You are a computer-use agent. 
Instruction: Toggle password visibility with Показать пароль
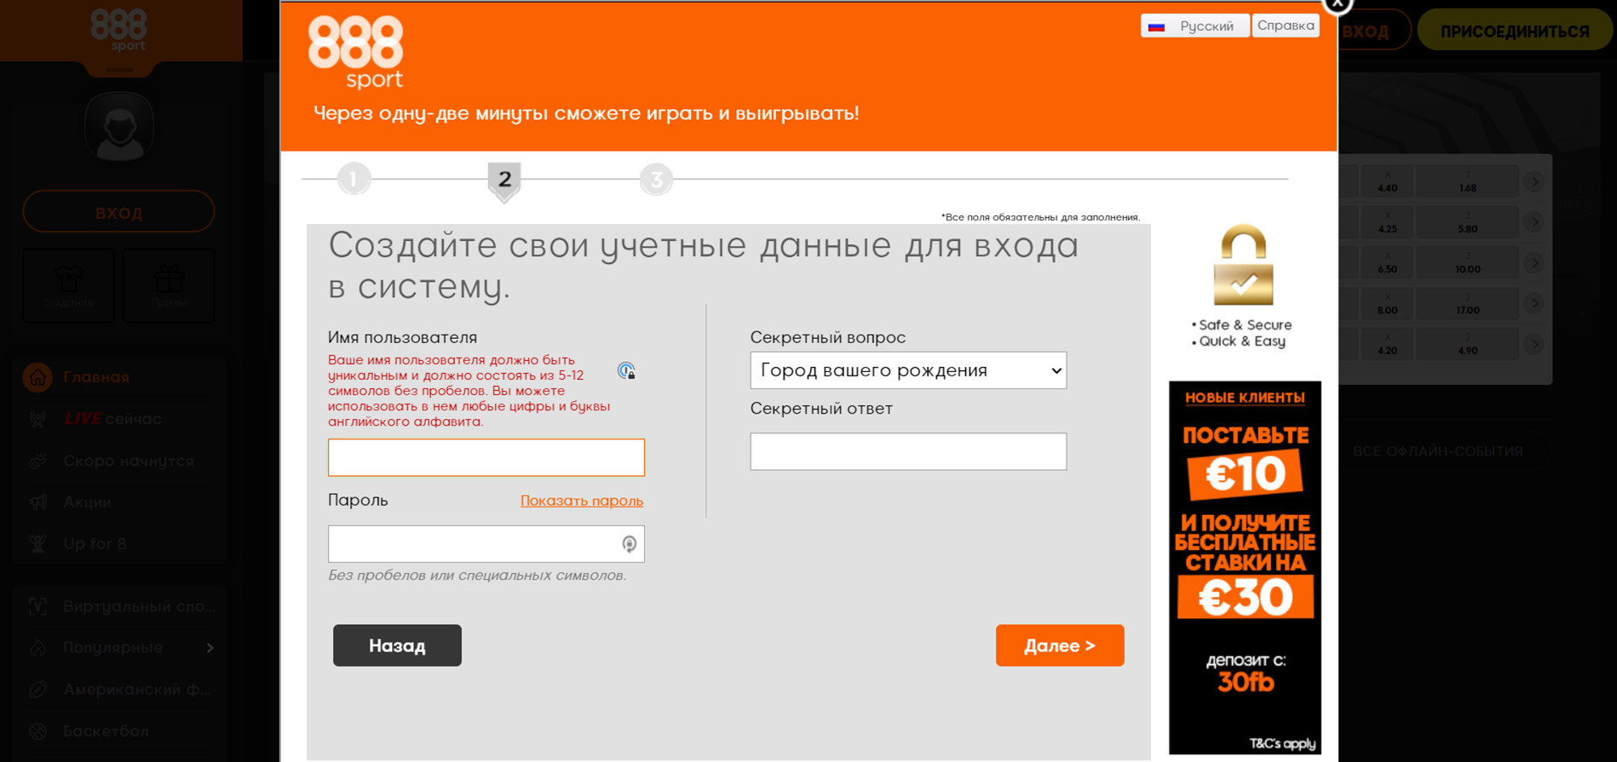click(x=581, y=501)
